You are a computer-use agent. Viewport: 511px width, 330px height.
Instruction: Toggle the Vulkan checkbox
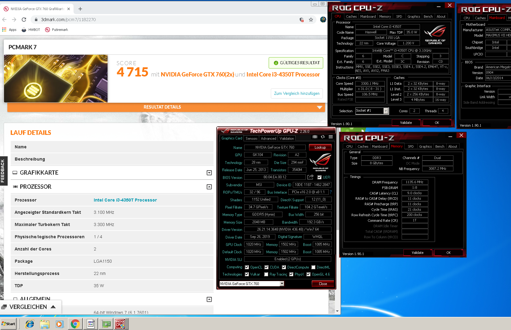click(247, 274)
